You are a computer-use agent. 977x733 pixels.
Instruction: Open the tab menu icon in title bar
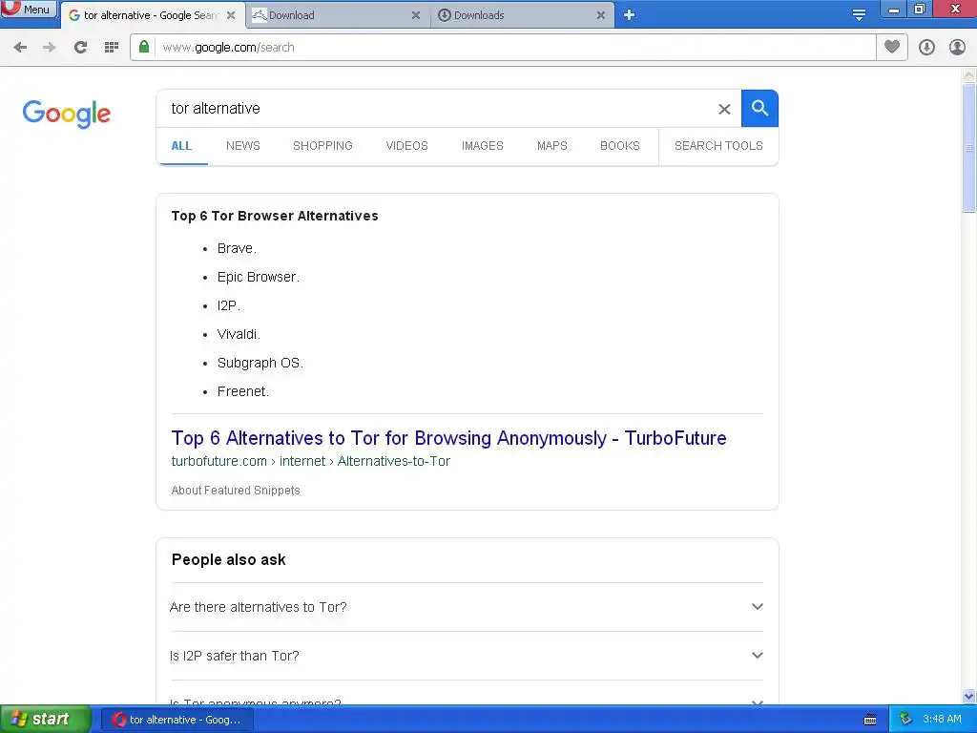coord(859,15)
